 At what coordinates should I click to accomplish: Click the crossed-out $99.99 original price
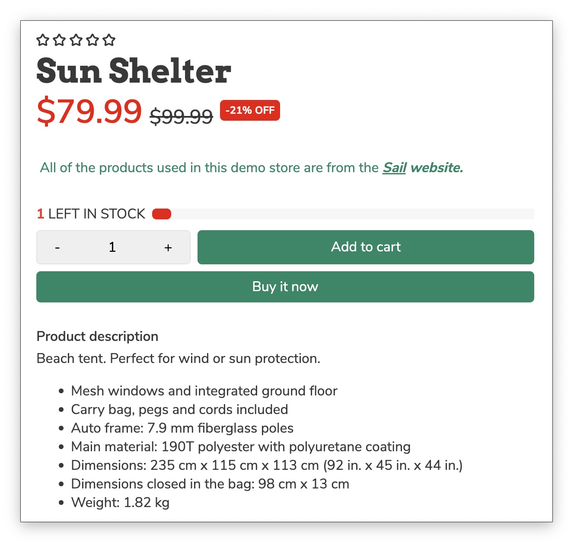(x=181, y=116)
